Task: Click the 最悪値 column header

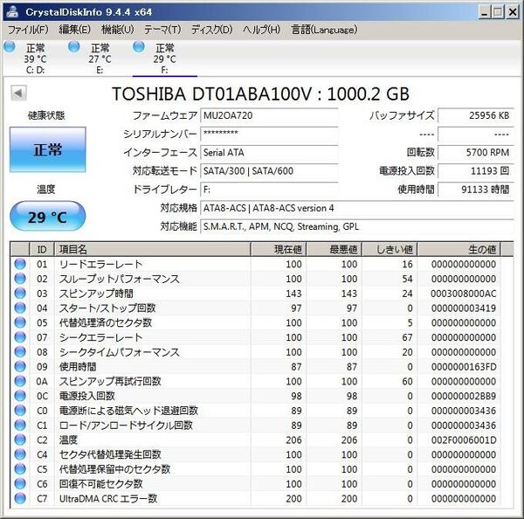Action: point(334,249)
